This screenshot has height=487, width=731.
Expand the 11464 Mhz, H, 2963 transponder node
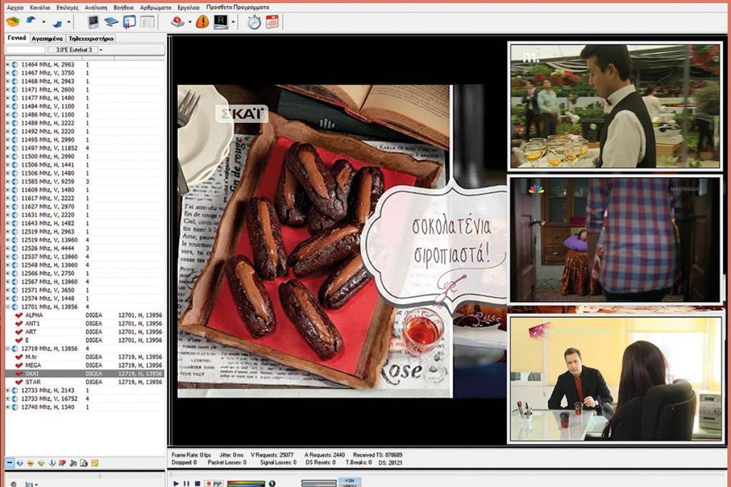[7, 65]
